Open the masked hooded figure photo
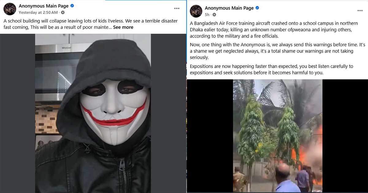The width and height of the screenshot is (368, 193). [93, 113]
